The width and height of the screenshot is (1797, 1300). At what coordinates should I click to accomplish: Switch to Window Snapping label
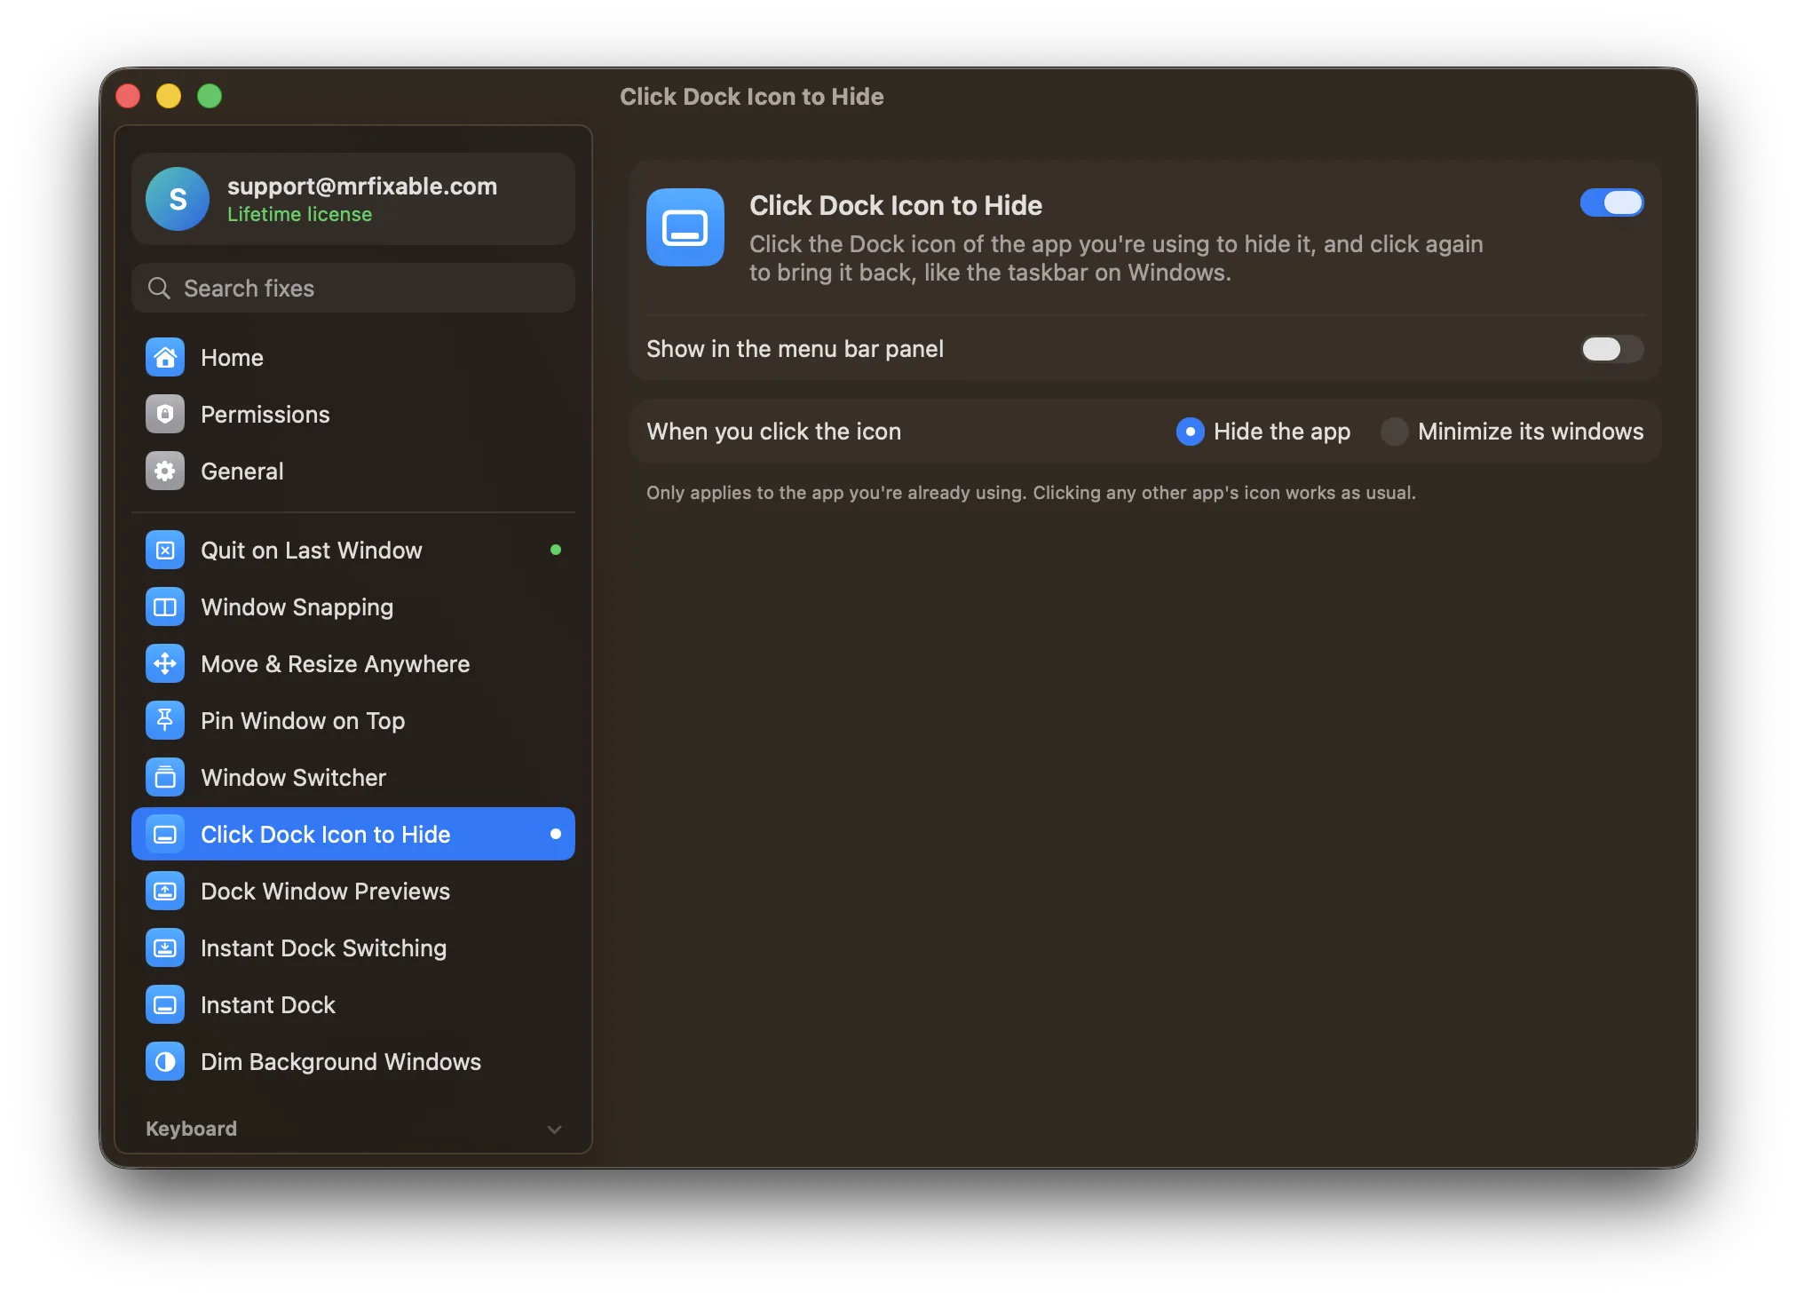click(297, 607)
